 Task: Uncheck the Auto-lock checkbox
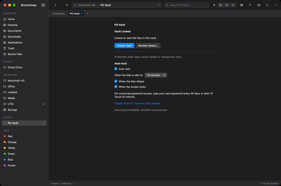[x=116, y=69]
